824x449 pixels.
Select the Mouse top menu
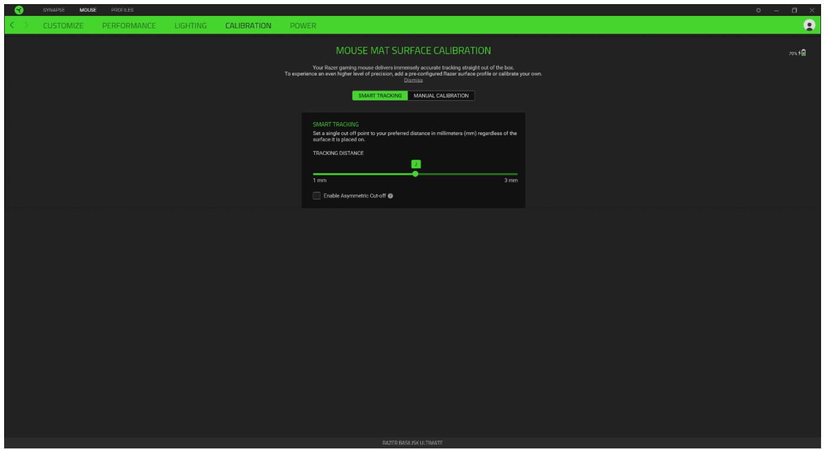[x=87, y=9]
